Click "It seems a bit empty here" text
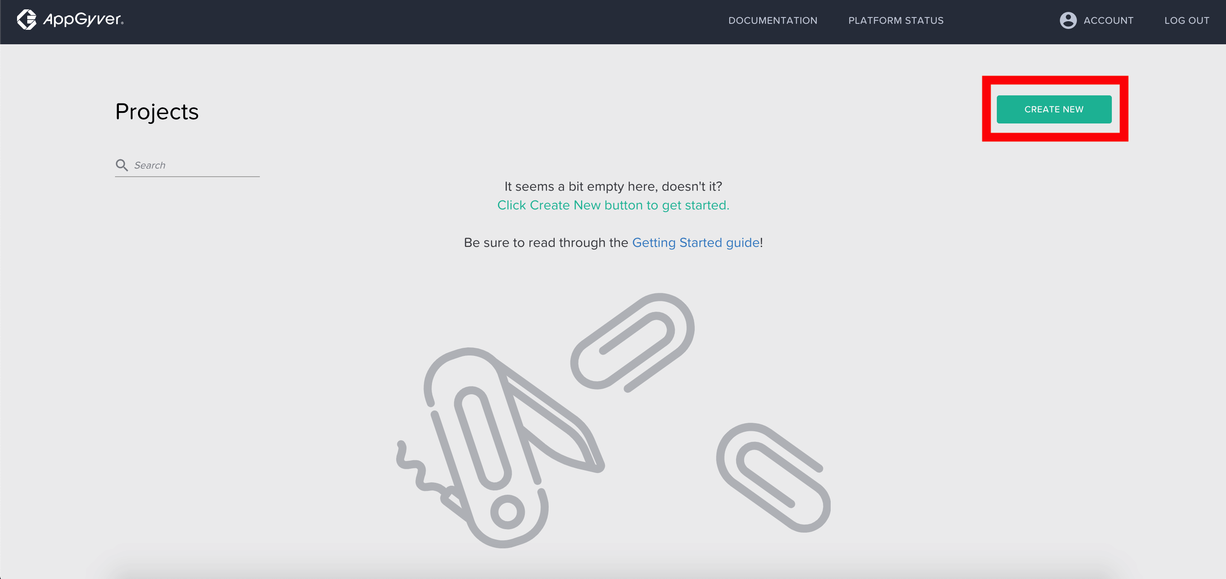Viewport: 1226px width, 579px height. [x=613, y=186]
